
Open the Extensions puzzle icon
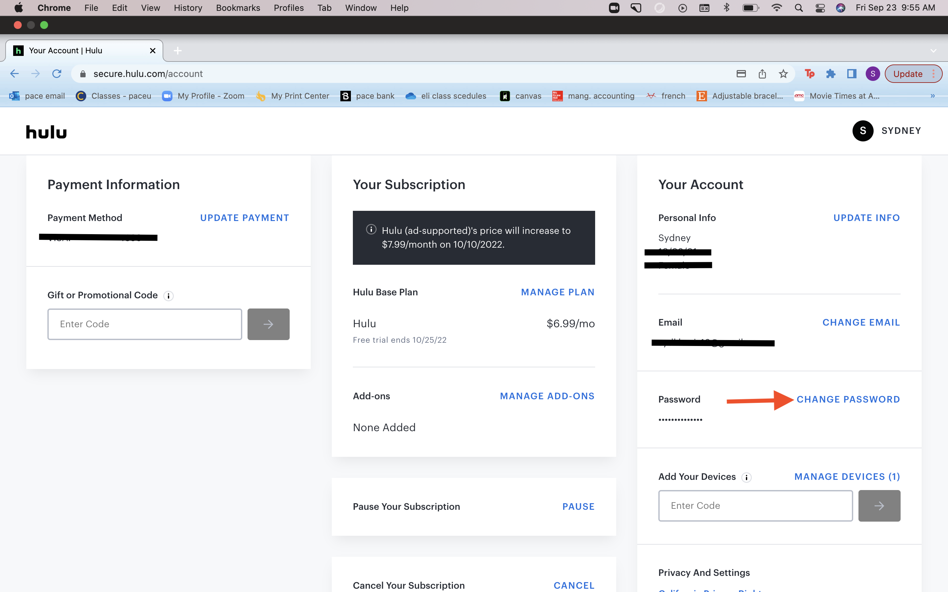(x=830, y=74)
